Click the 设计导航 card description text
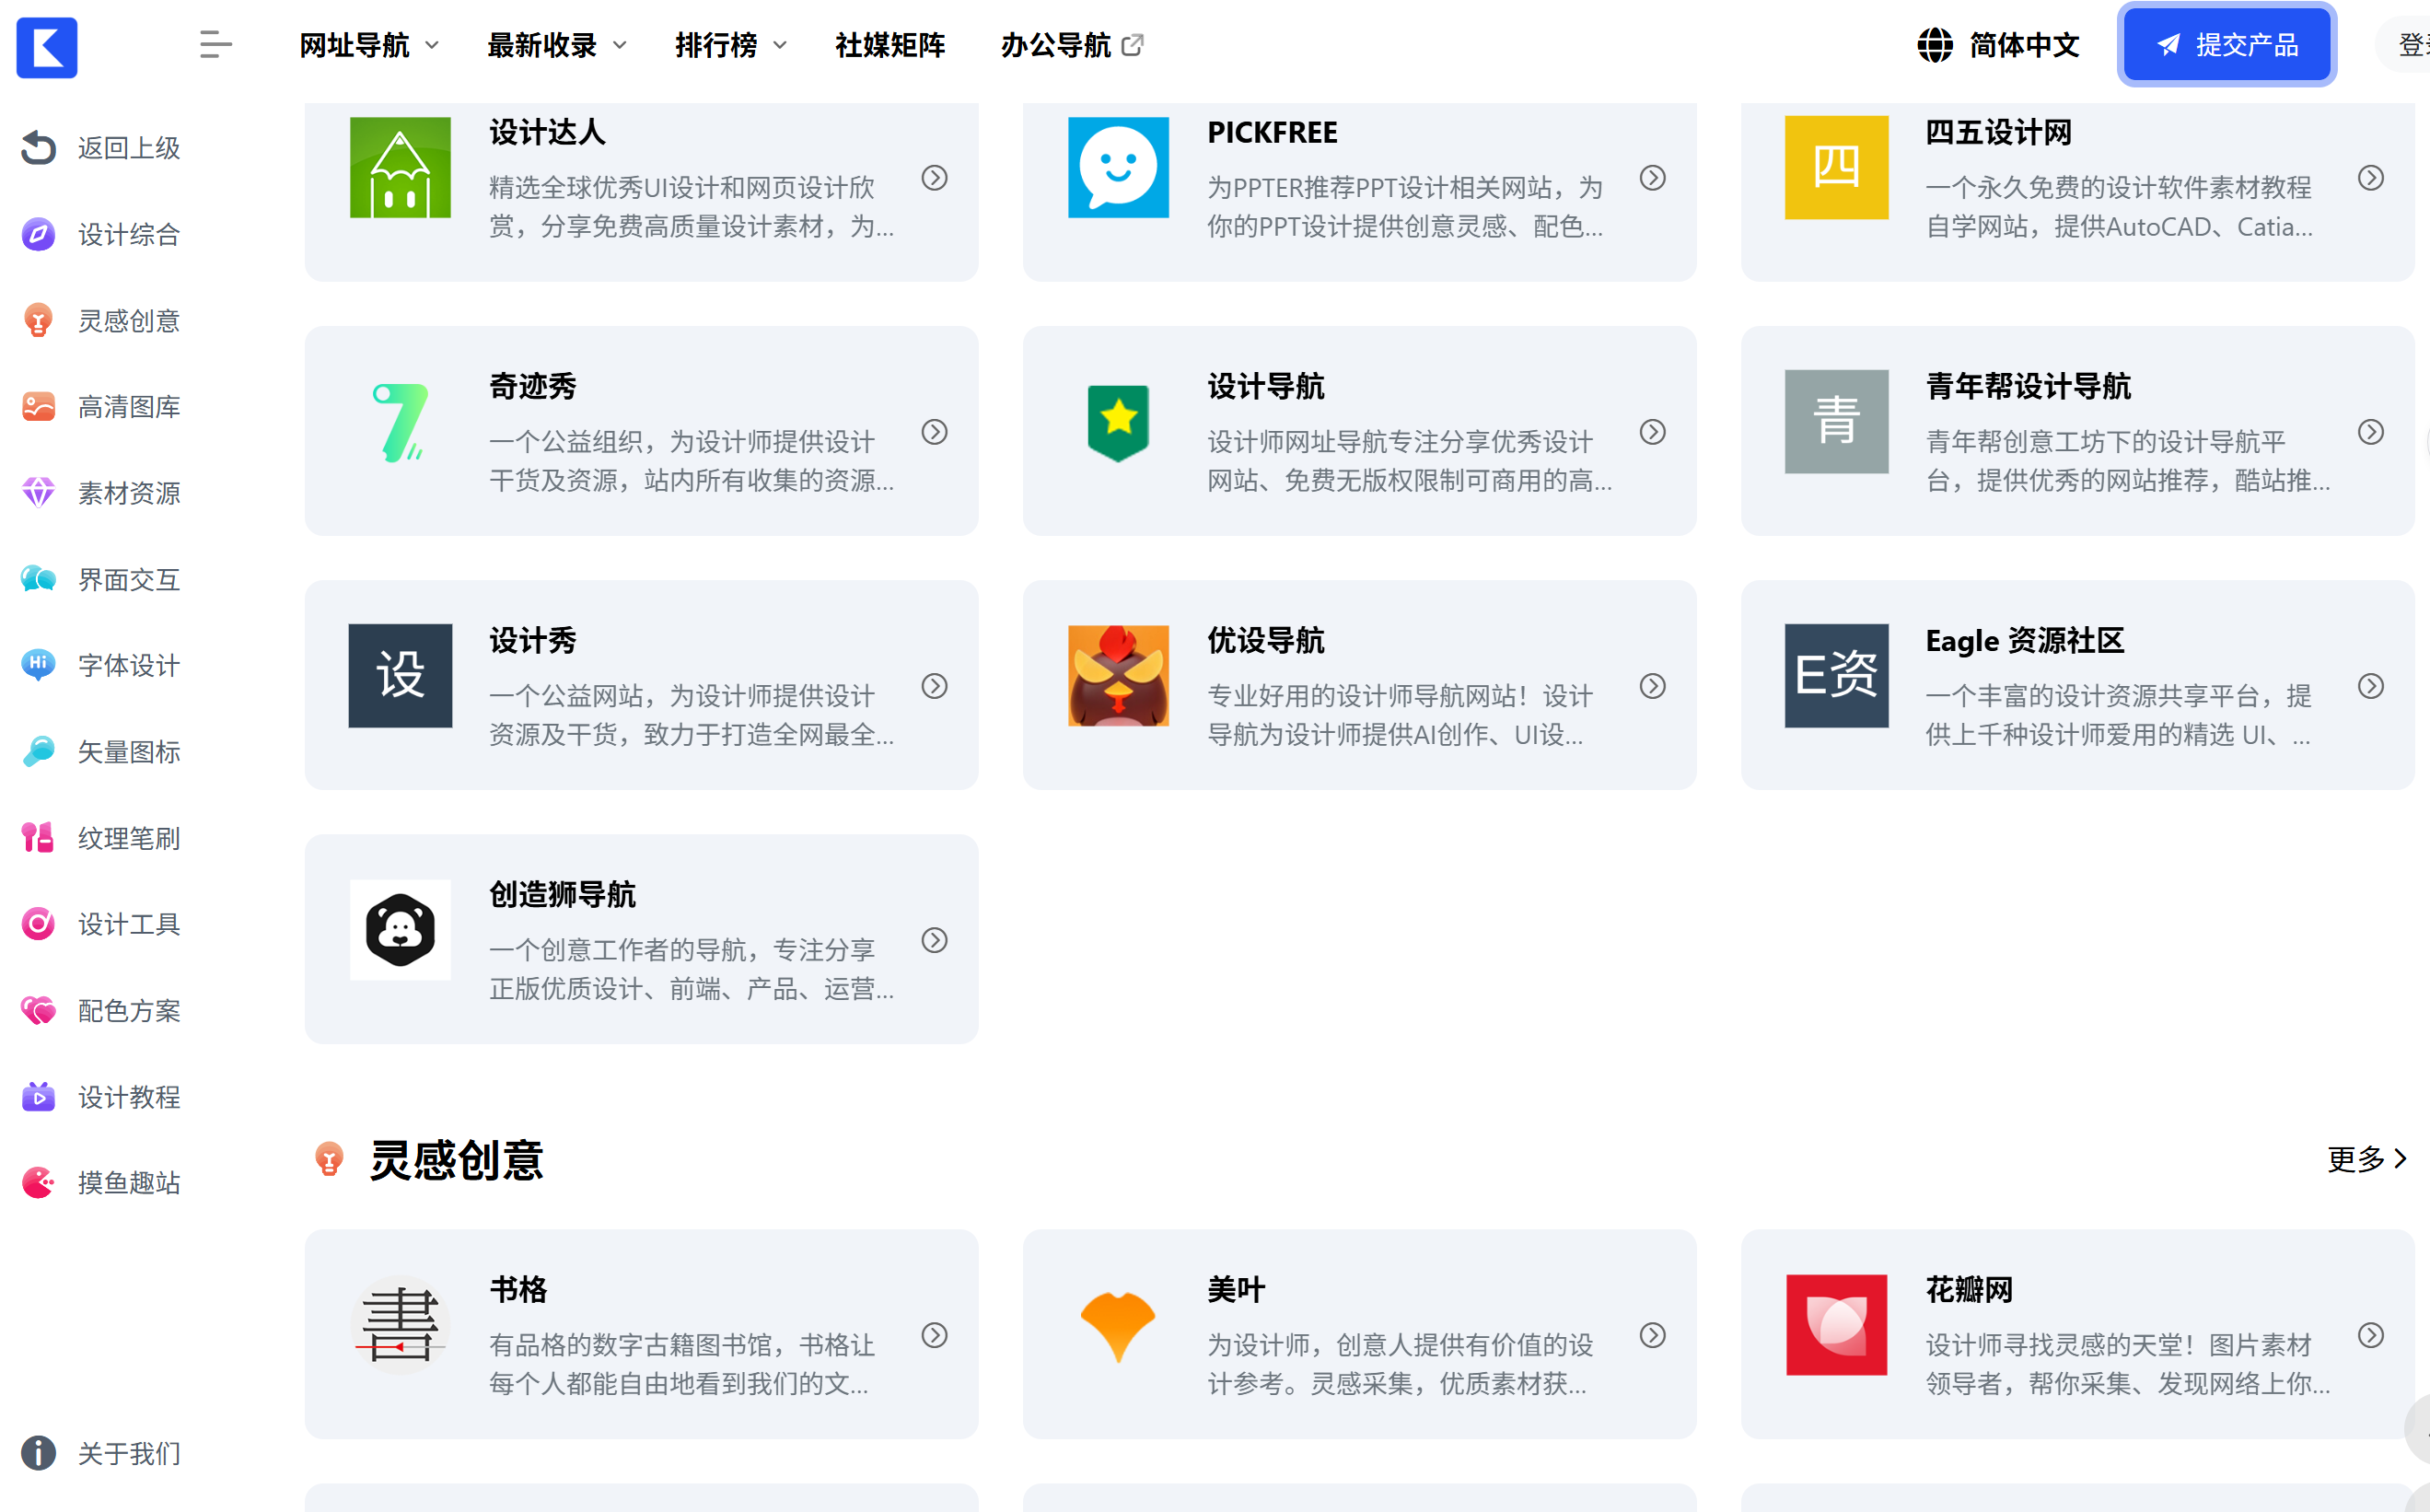The height and width of the screenshot is (1512, 2430). (x=1409, y=461)
